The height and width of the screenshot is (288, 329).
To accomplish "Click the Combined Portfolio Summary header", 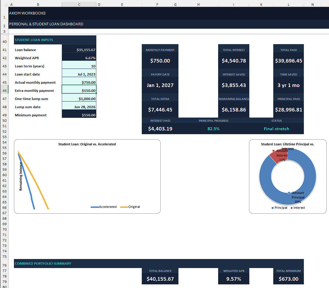I will [x=43, y=264].
